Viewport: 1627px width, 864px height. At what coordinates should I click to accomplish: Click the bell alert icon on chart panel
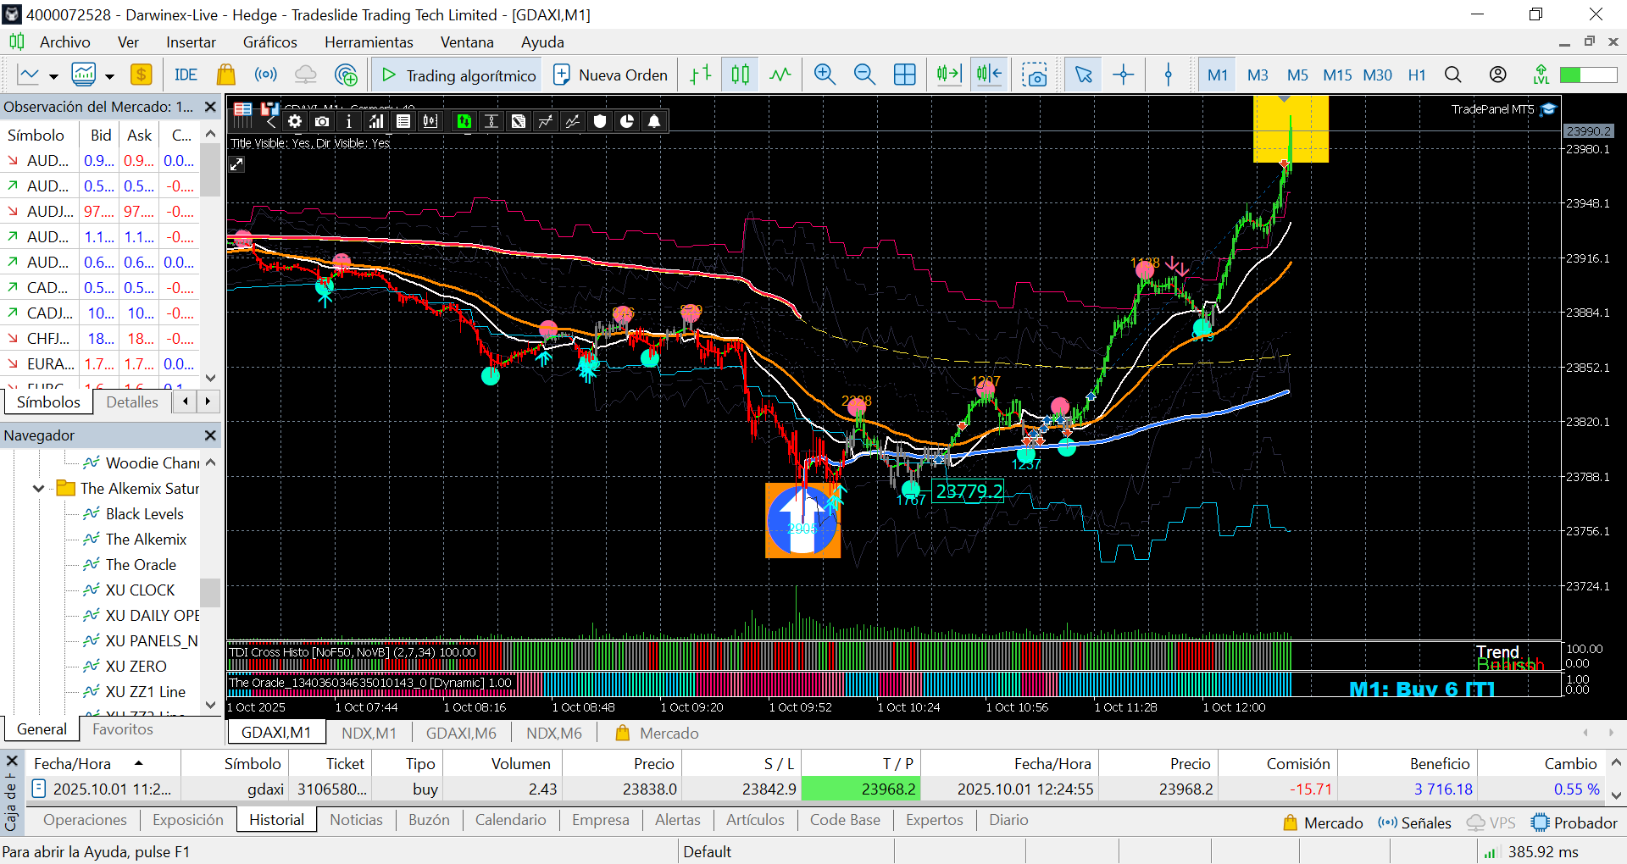654,121
